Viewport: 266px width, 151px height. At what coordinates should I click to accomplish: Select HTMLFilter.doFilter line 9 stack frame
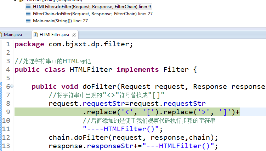click(x=87, y=6)
